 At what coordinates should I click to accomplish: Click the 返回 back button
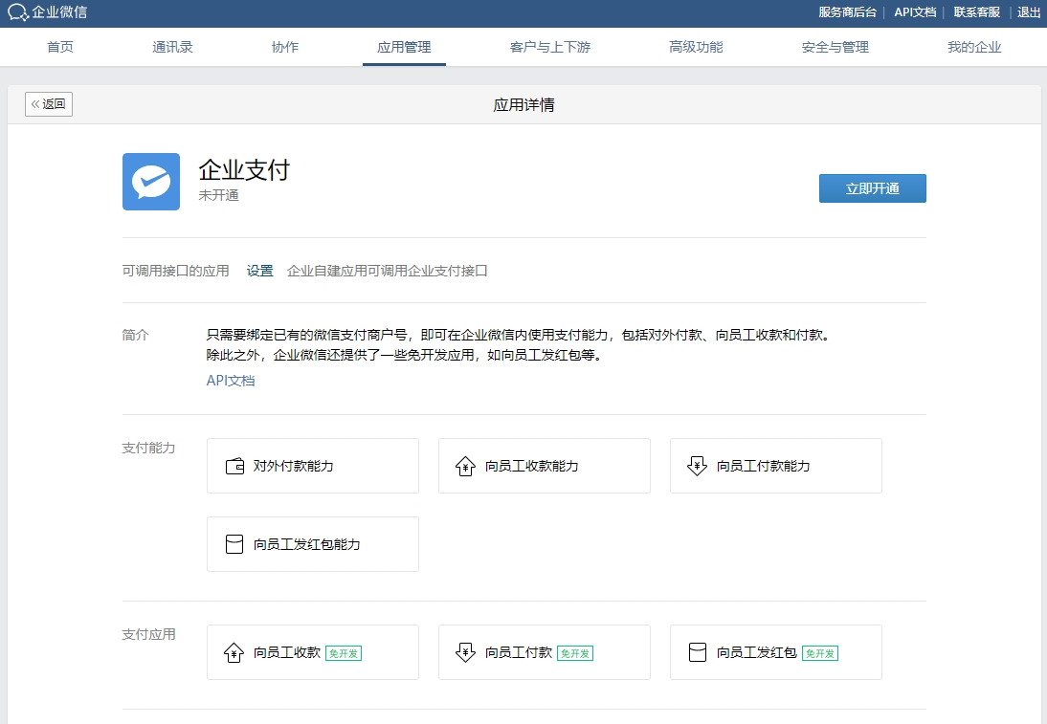pyautogui.click(x=49, y=104)
